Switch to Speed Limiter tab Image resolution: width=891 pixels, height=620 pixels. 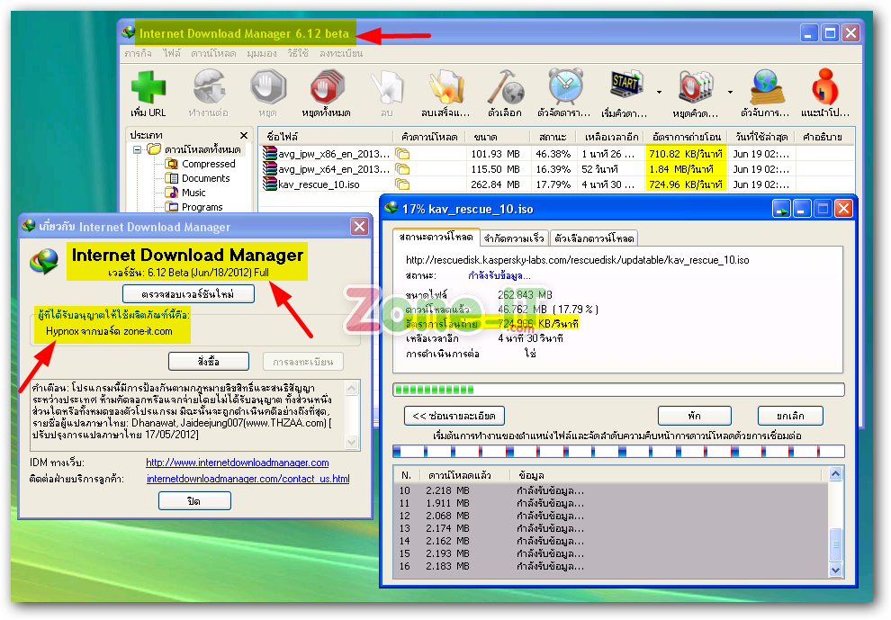[514, 238]
